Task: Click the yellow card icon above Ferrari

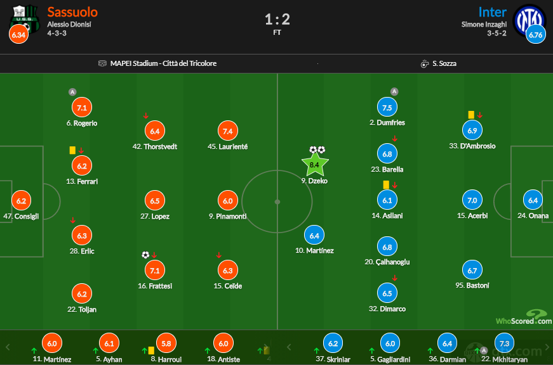Action: (x=72, y=150)
